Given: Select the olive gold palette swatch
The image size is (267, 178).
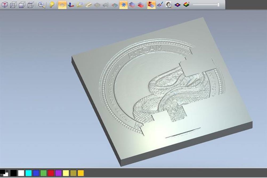Looking at the screenshot, I should [x=73, y=173].
